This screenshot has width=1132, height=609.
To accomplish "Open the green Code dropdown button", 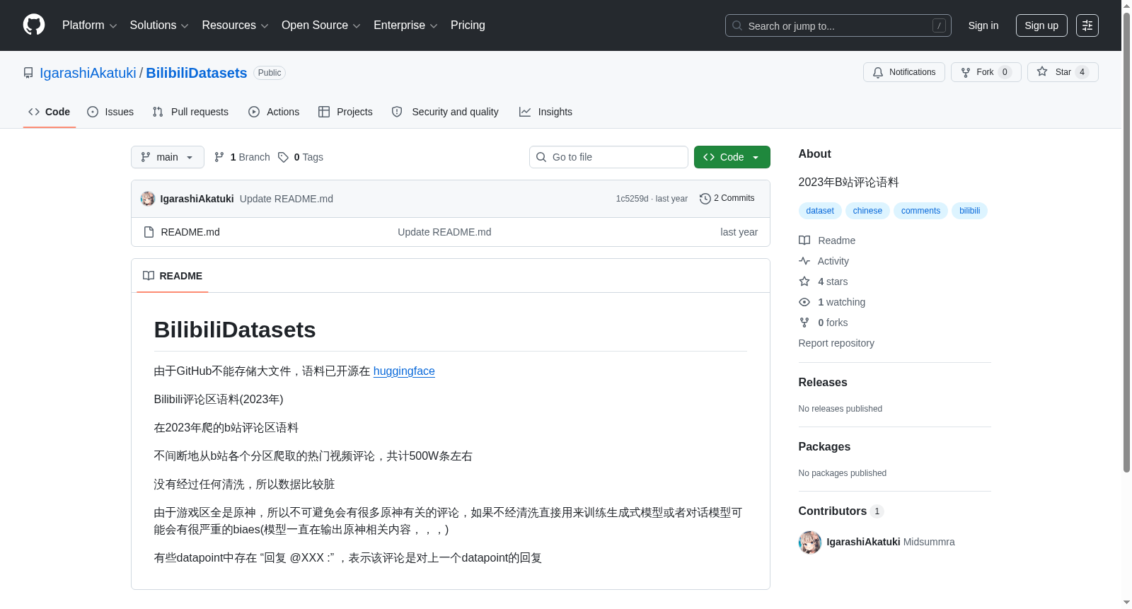I will (x=732, y=157).
